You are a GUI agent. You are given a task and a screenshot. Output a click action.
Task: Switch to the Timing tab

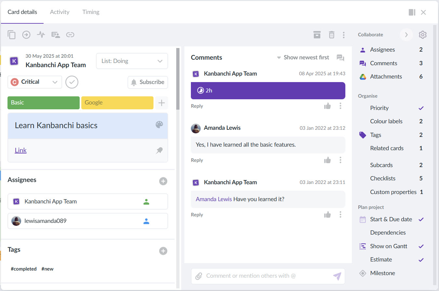(x=91, y=12)
